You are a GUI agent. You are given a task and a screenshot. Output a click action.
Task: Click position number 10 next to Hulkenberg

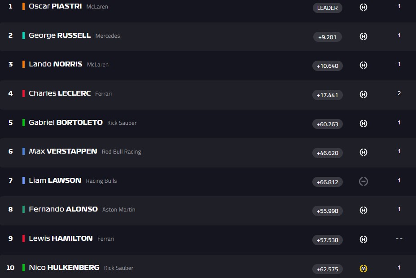click(10, 268)
